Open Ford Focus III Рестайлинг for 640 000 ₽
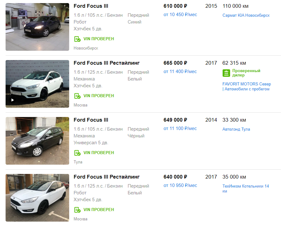The width and height of the screenshot is (293, 225). pyautogui.click(x=107, y=177)
